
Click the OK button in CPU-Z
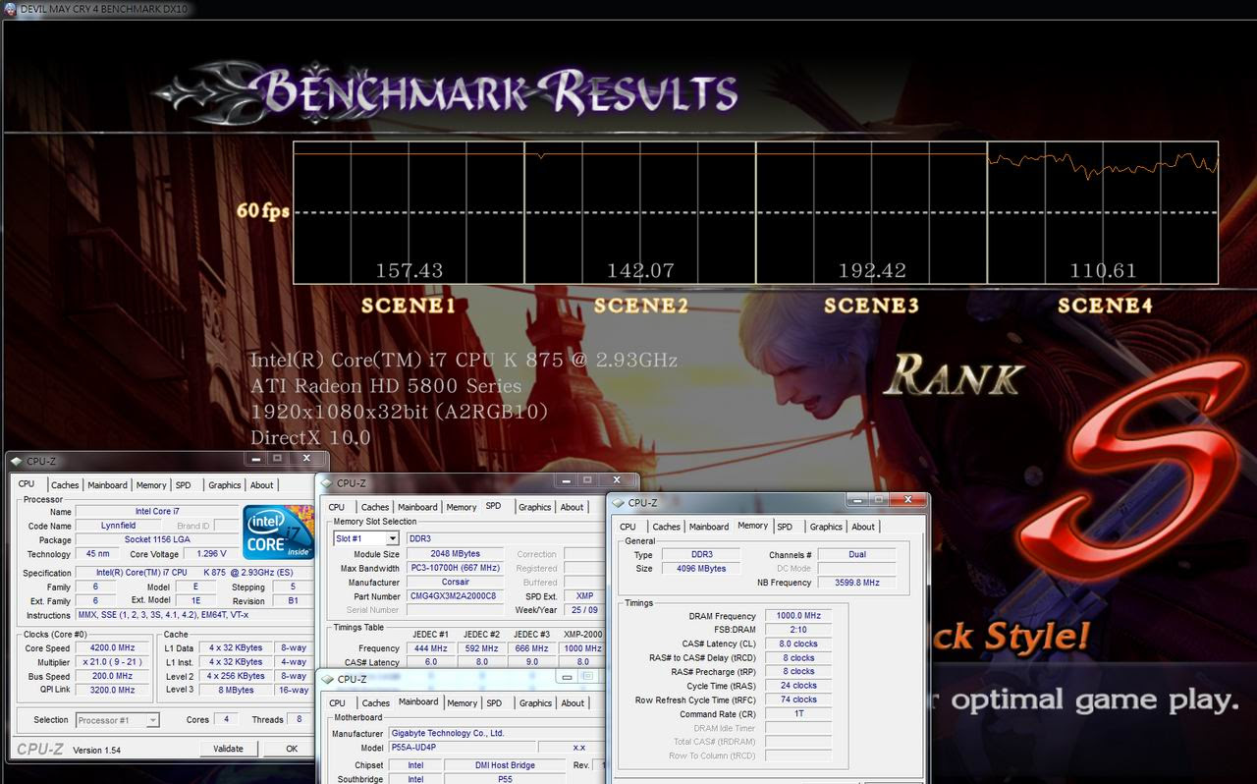click(x=292, y=749)
